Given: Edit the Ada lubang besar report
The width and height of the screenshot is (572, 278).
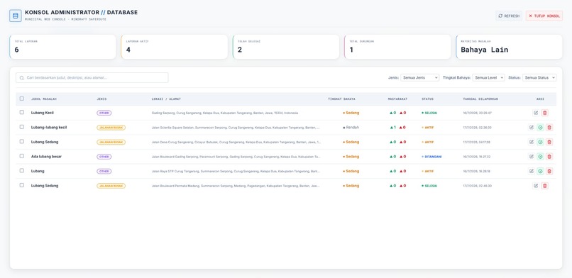Looking at the screenshot, I should [532, 157].
